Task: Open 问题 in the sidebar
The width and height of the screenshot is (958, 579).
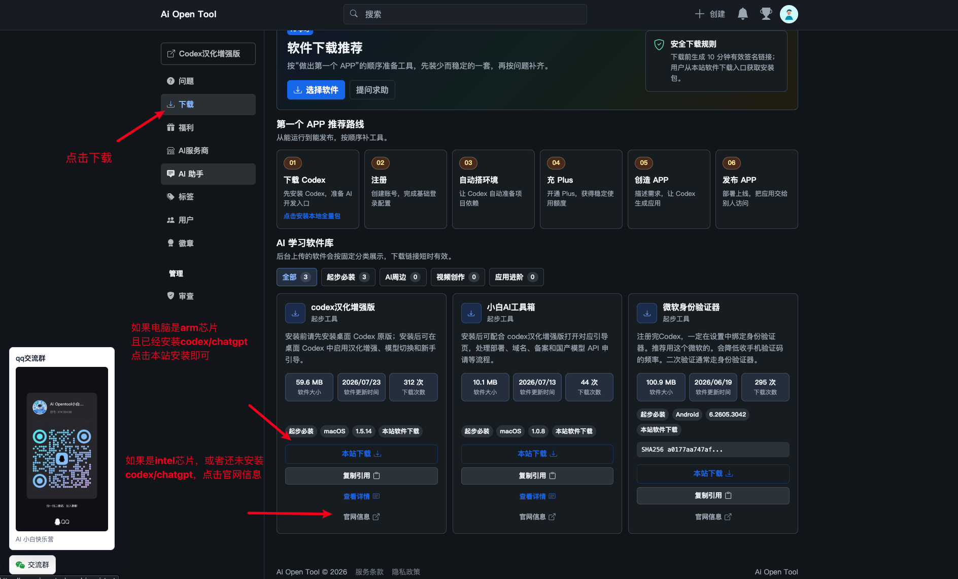Action: tap(208, 81)
